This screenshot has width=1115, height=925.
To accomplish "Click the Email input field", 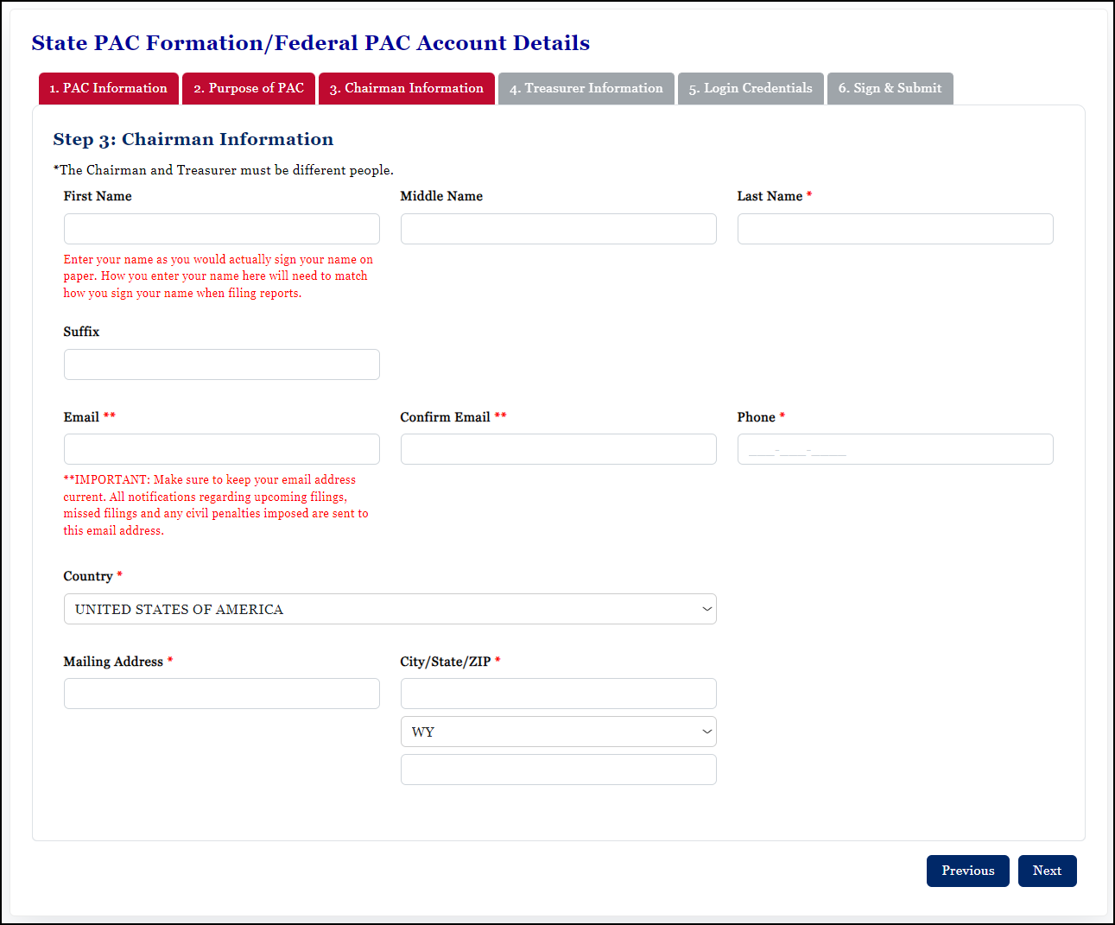I will coord(221,448).
